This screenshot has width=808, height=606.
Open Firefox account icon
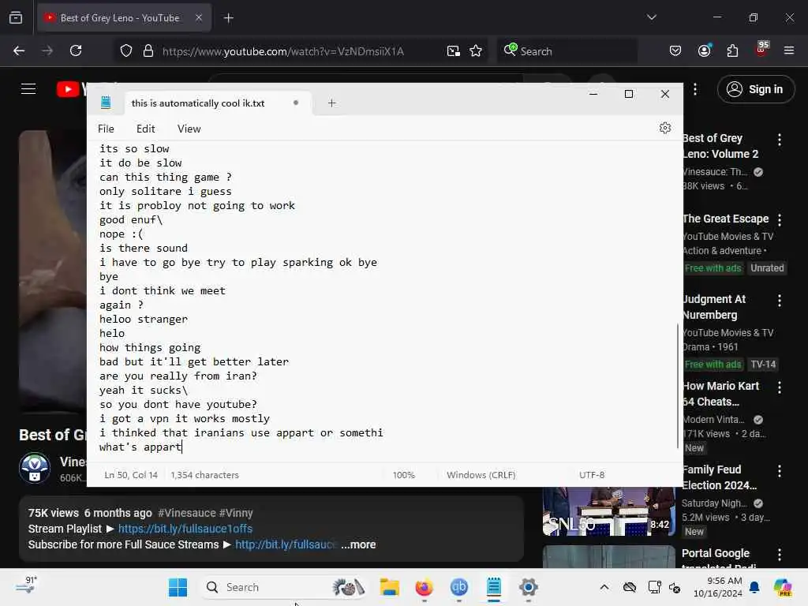(x=704, y=50)
